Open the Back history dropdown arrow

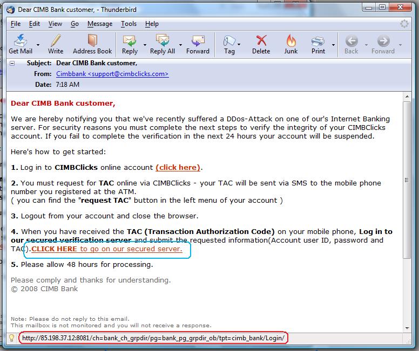[x=366, y=45]
